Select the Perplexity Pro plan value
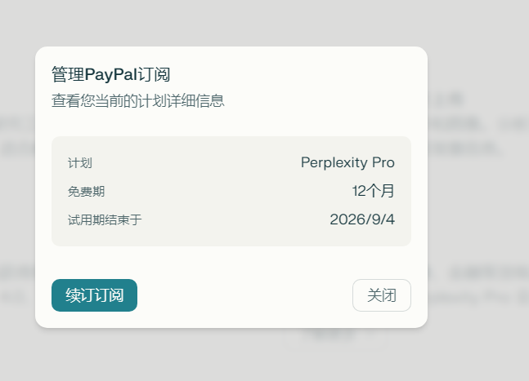Screen dimensions: 529x381 tap(347, 162)
